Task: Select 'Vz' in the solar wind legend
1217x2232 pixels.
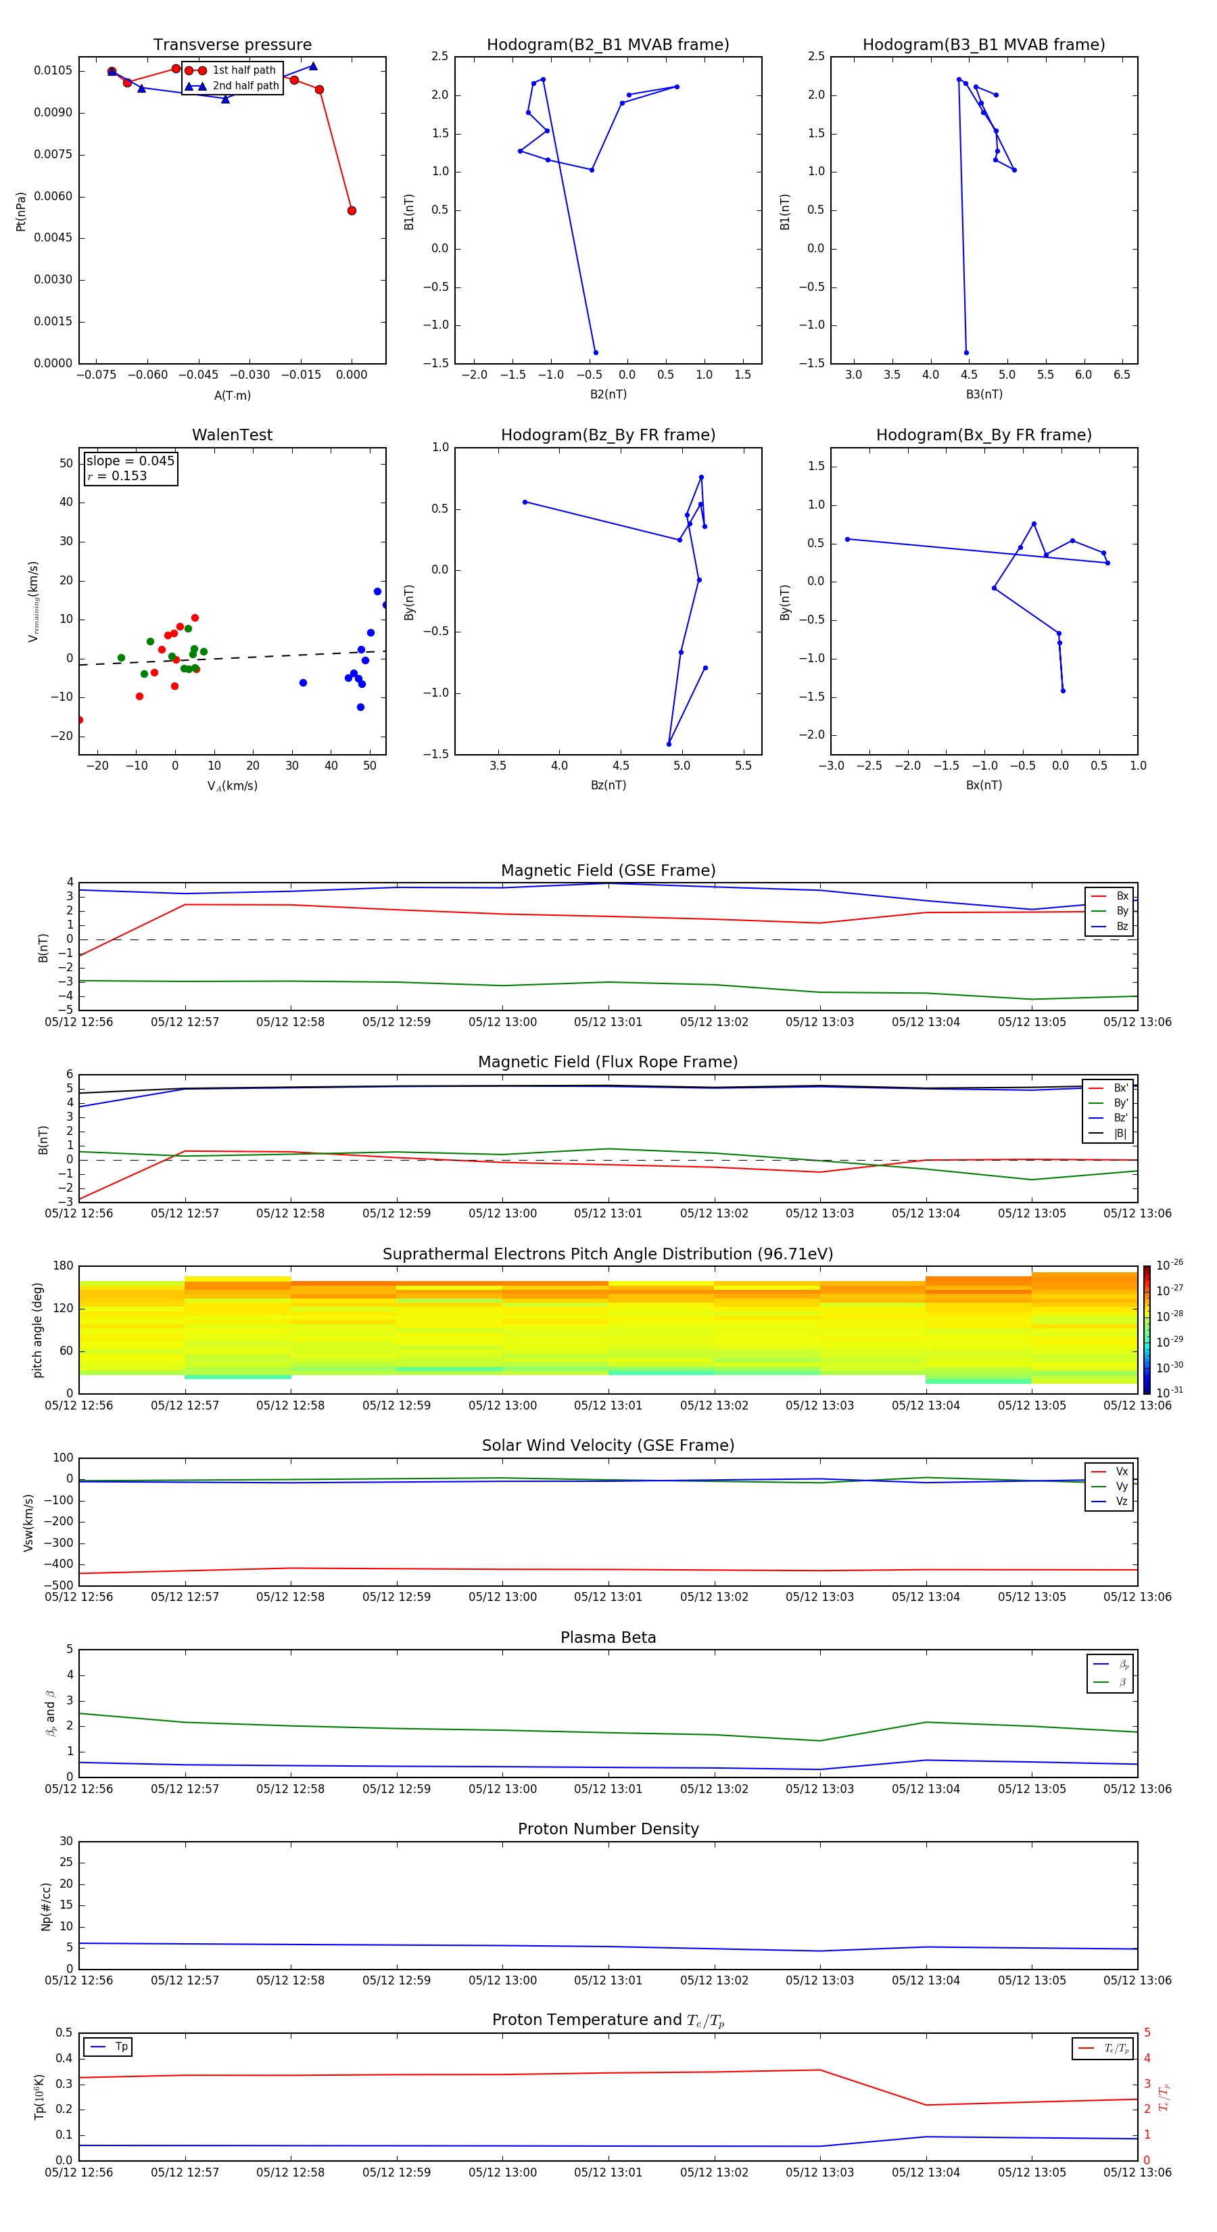Action: click(x=1109, y=1502)
